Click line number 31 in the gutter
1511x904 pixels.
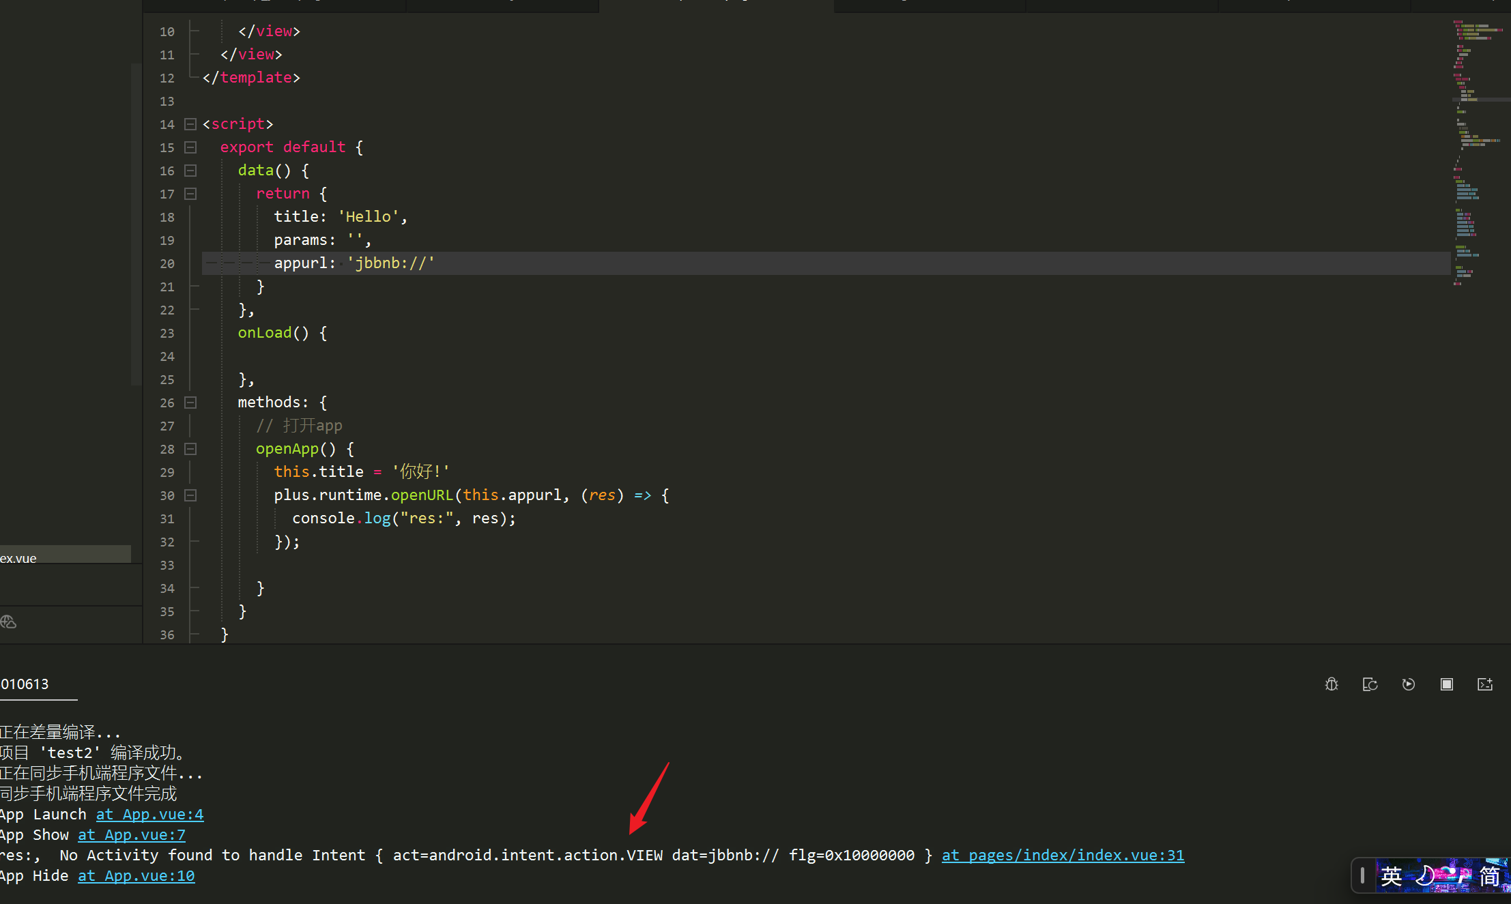click(167, 519)
